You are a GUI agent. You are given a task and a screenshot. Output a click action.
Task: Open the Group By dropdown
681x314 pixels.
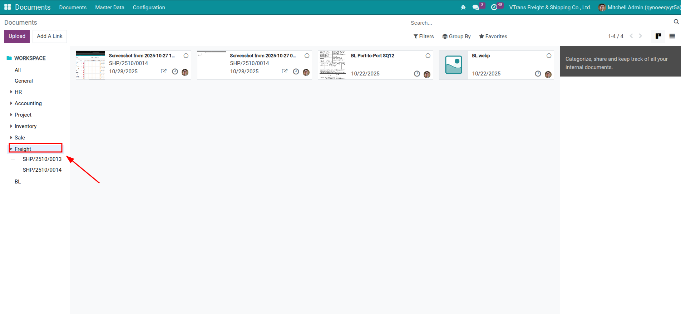[457, 36]
